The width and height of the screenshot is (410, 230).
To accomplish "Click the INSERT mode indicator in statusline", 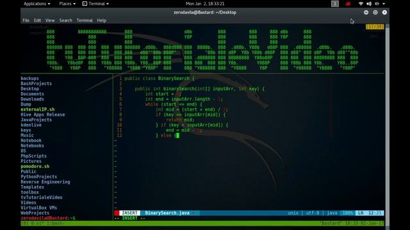I will point(129,213).
